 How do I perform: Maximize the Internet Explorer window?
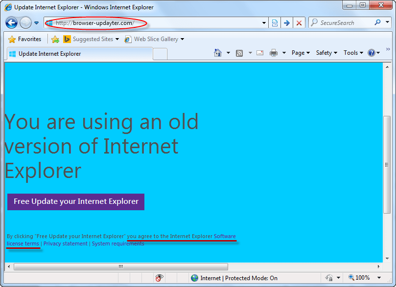click(x=363, y=5)
